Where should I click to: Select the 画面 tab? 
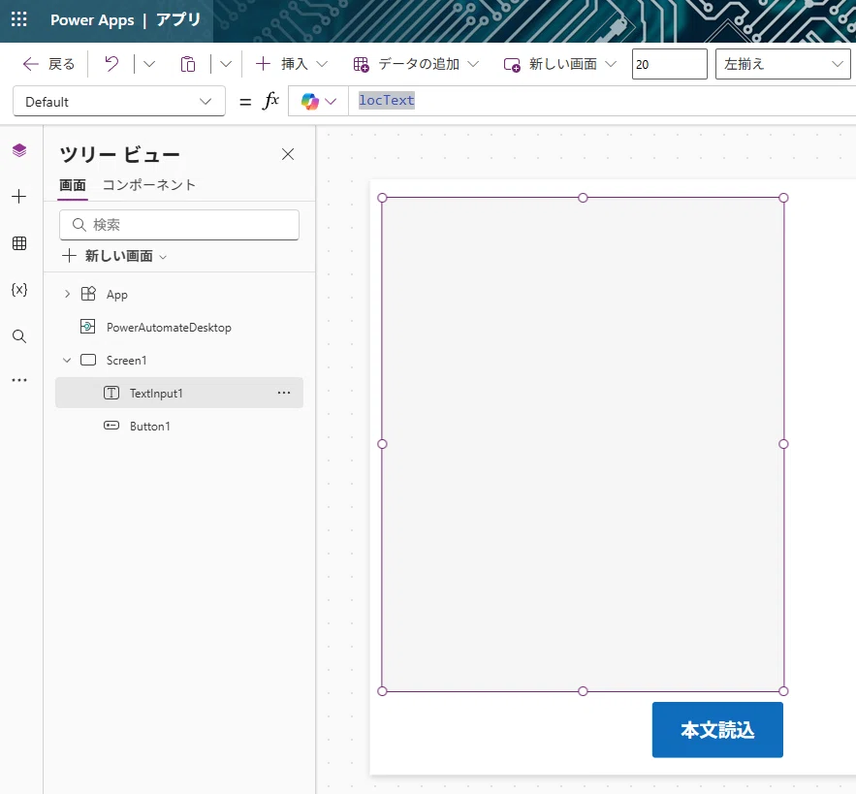73,185
